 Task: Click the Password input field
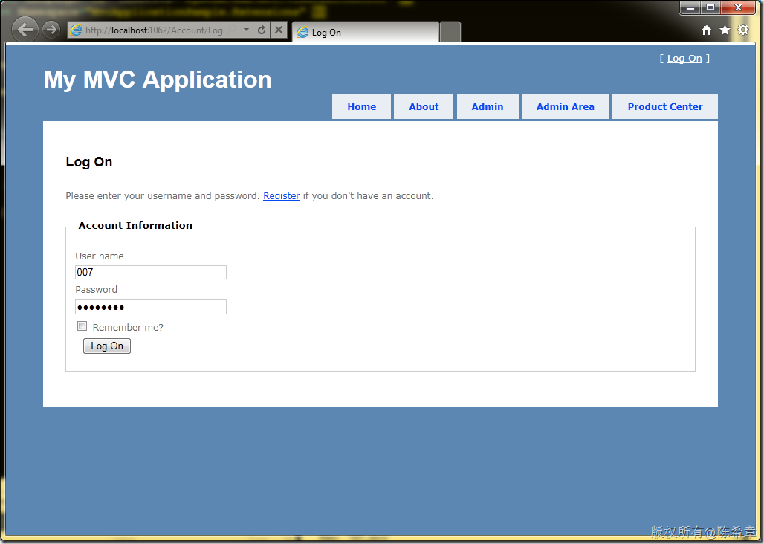tap(151, 307)
